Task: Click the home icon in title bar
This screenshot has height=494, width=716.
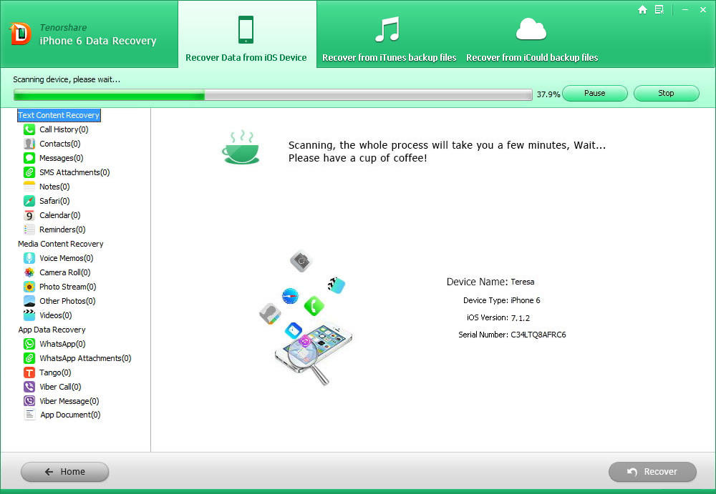Action: click(x=642, y=9)
